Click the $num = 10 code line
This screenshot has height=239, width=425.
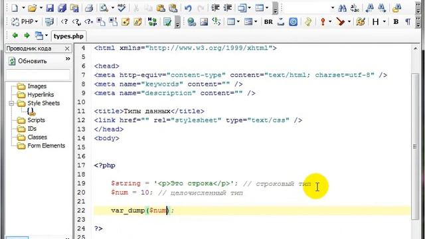(177, 193)
